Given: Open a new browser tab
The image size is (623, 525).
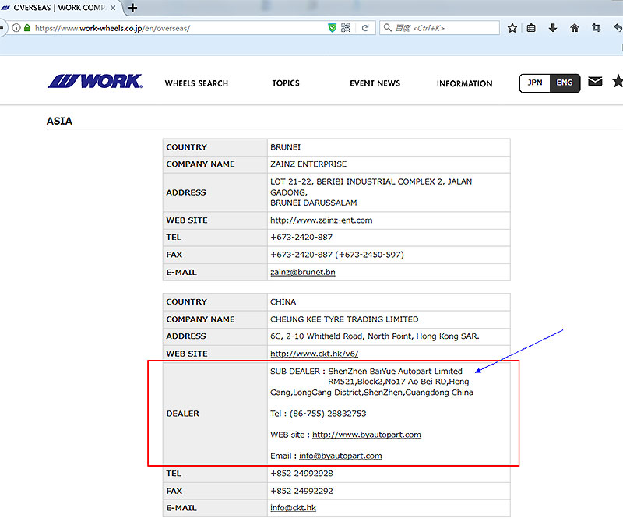Looking at the screenshot, I should (132, 8).
